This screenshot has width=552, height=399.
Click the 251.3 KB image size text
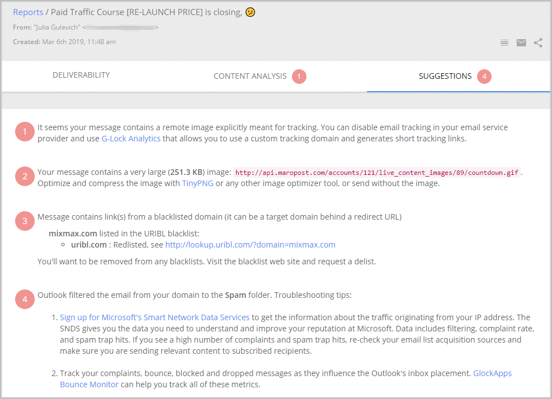(x=186, y=173)
